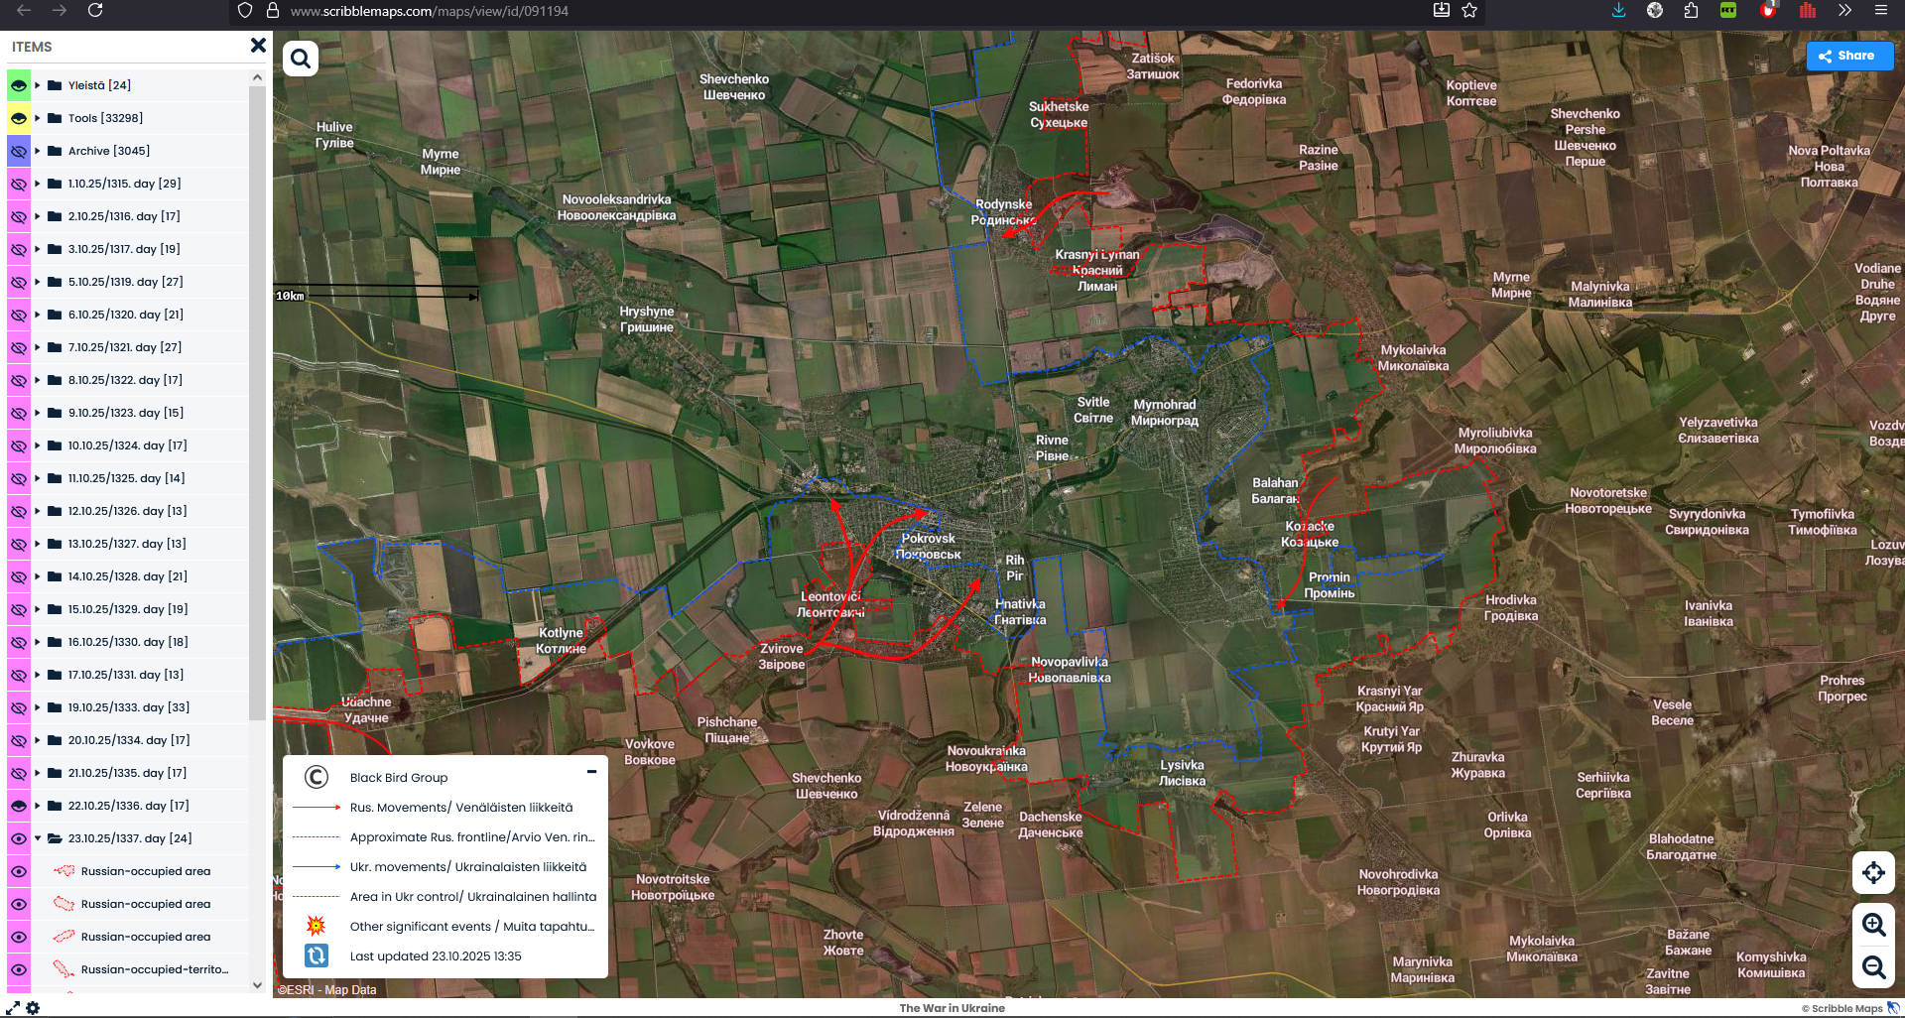Reload the page in the browser

[95, 10]
